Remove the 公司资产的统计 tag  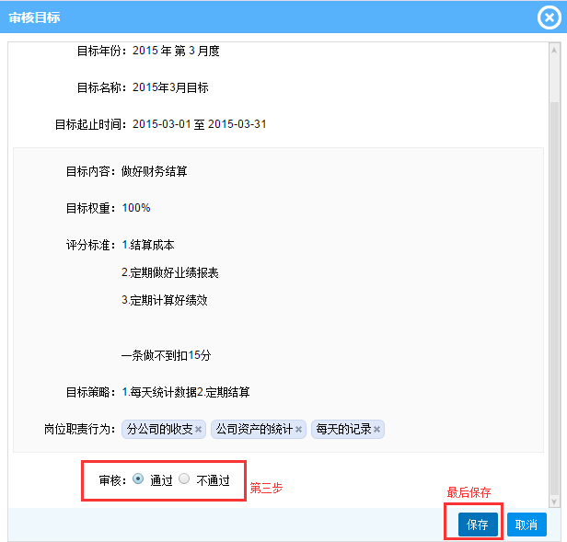298,430
